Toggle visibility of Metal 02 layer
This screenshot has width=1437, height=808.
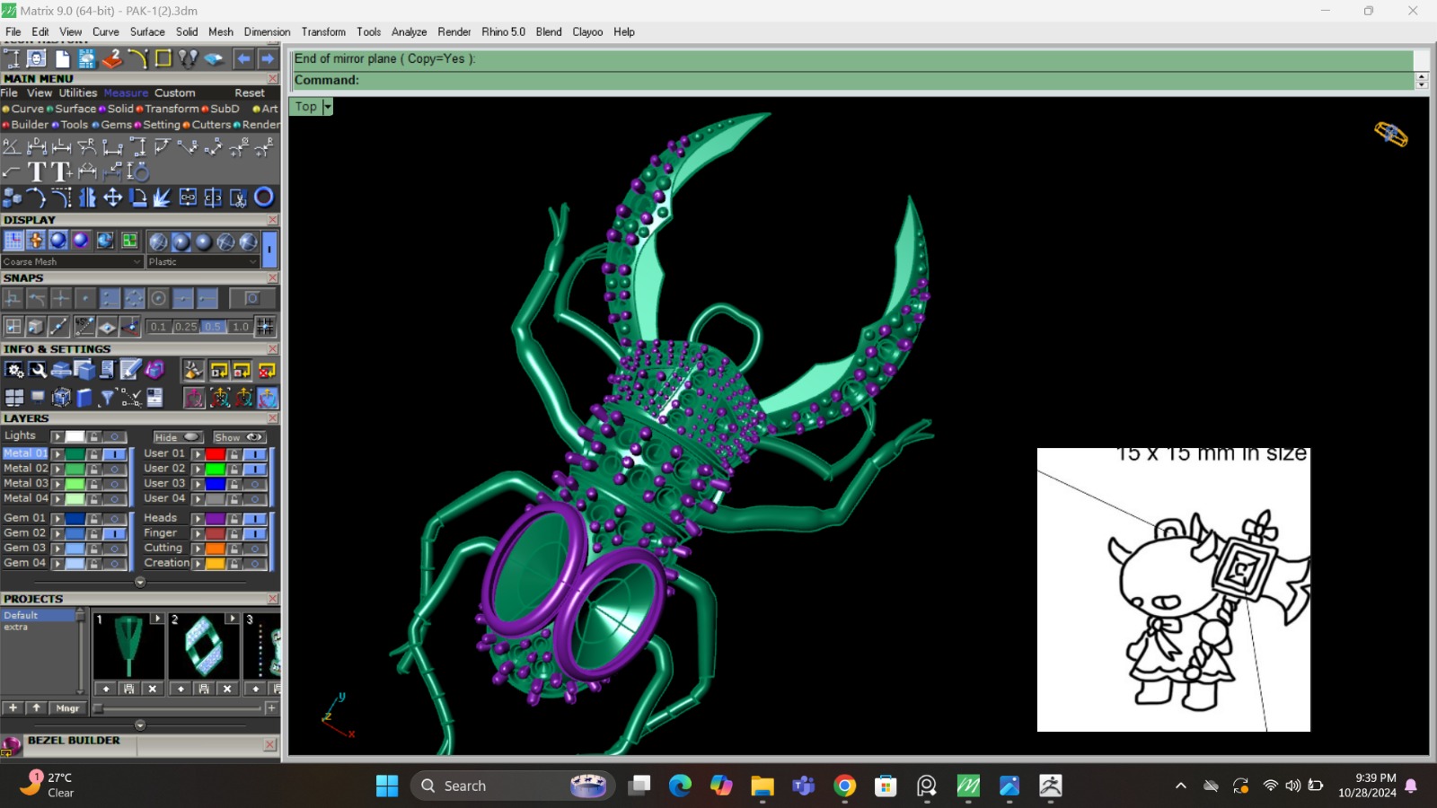114,469
